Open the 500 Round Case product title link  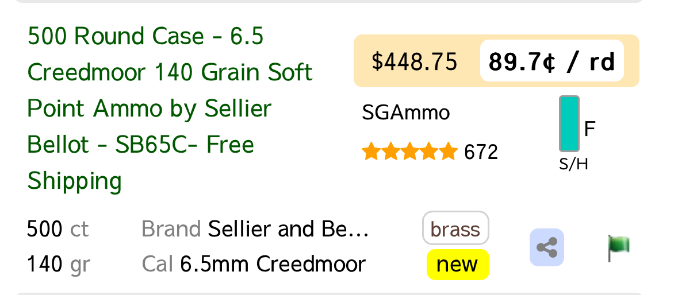[x=170, y=108]
